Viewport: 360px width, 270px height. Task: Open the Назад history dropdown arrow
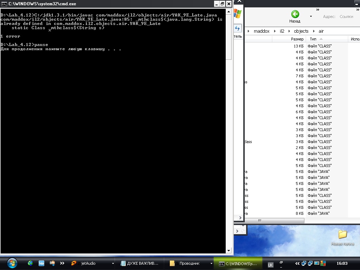click(x=311, y=17)
